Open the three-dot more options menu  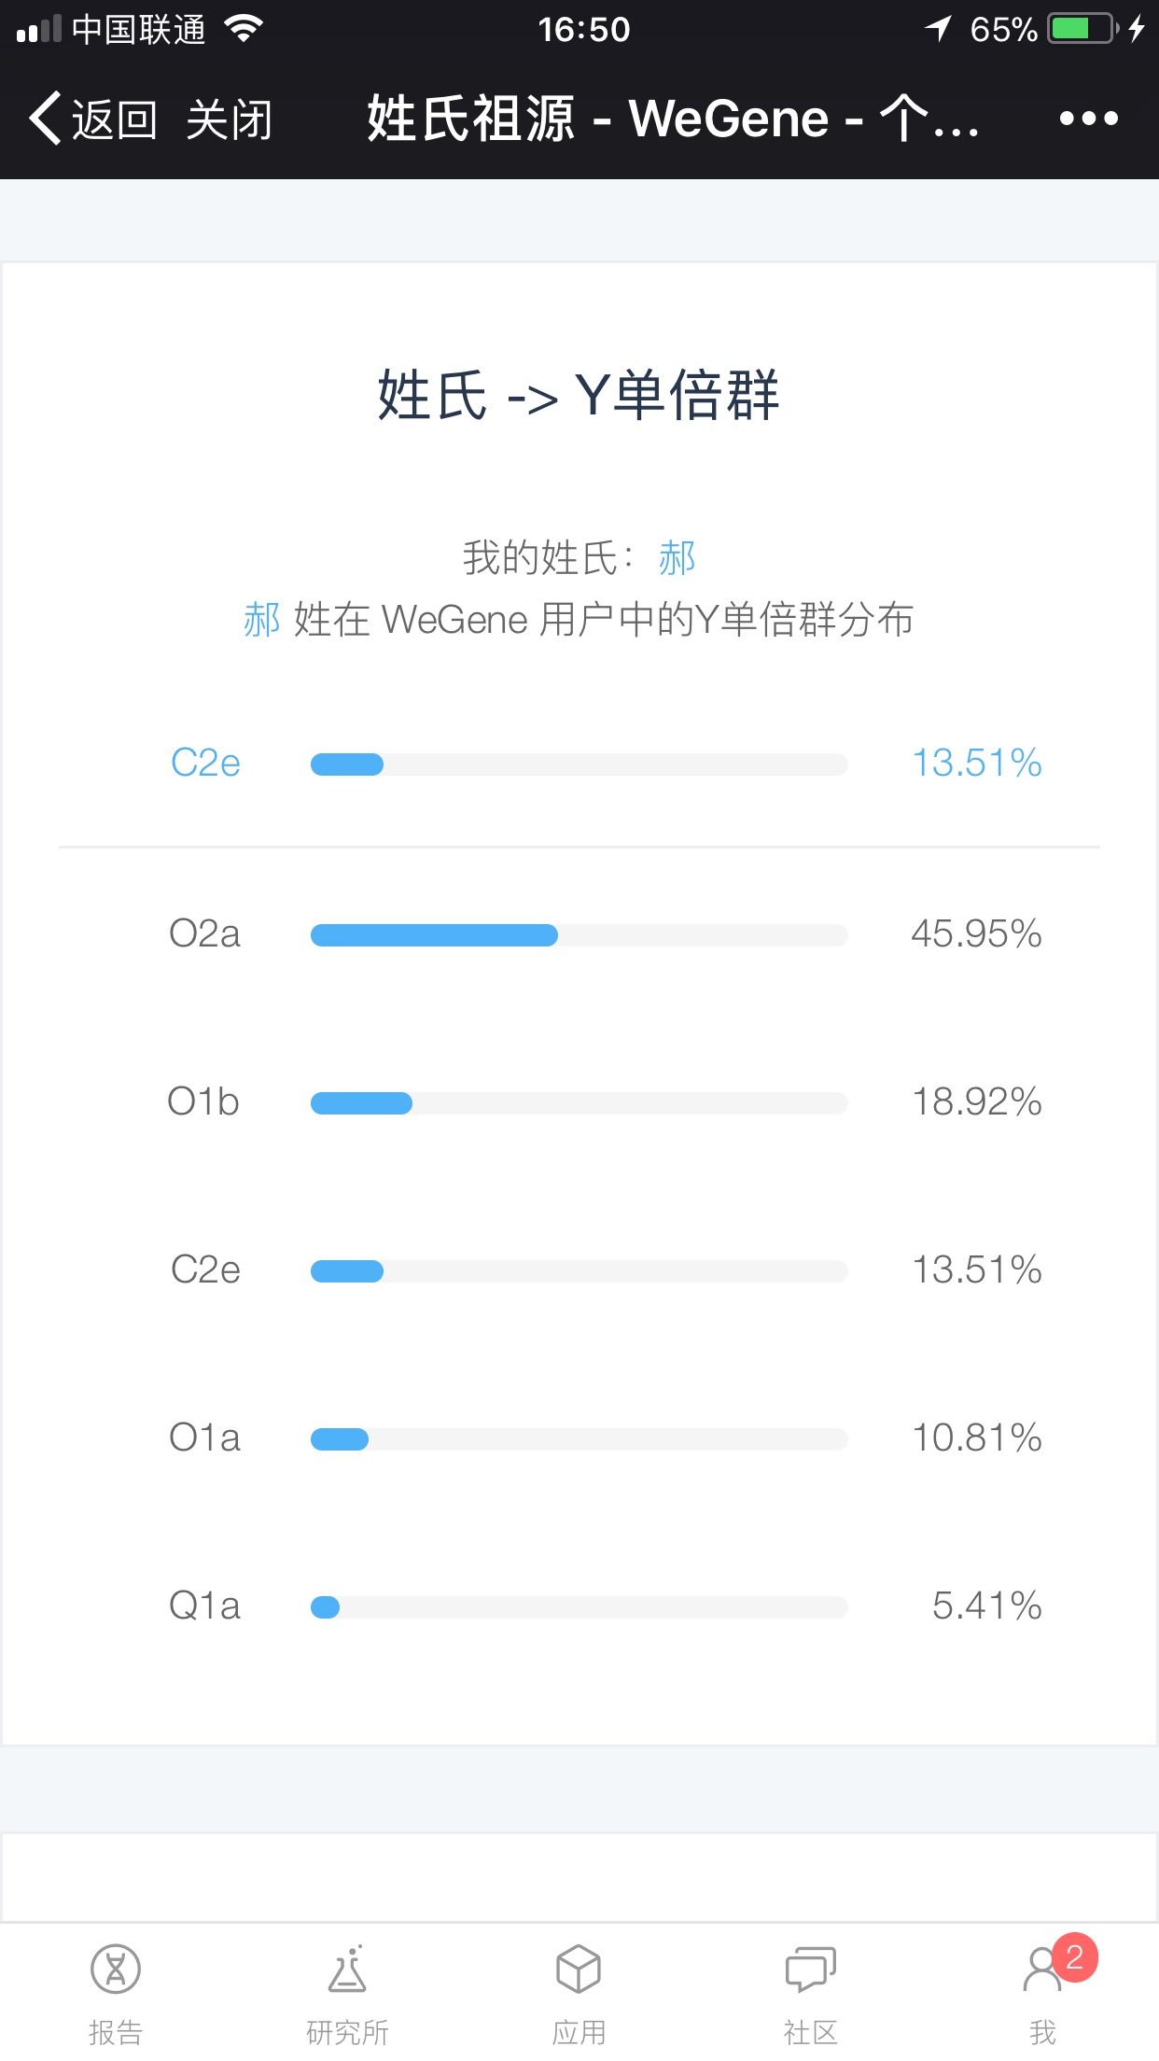(x=1088, y=119)
